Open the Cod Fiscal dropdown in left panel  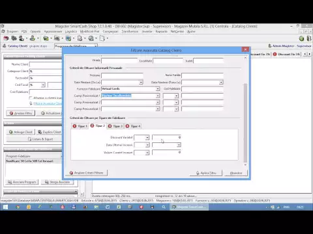click(x=43, y=84)
